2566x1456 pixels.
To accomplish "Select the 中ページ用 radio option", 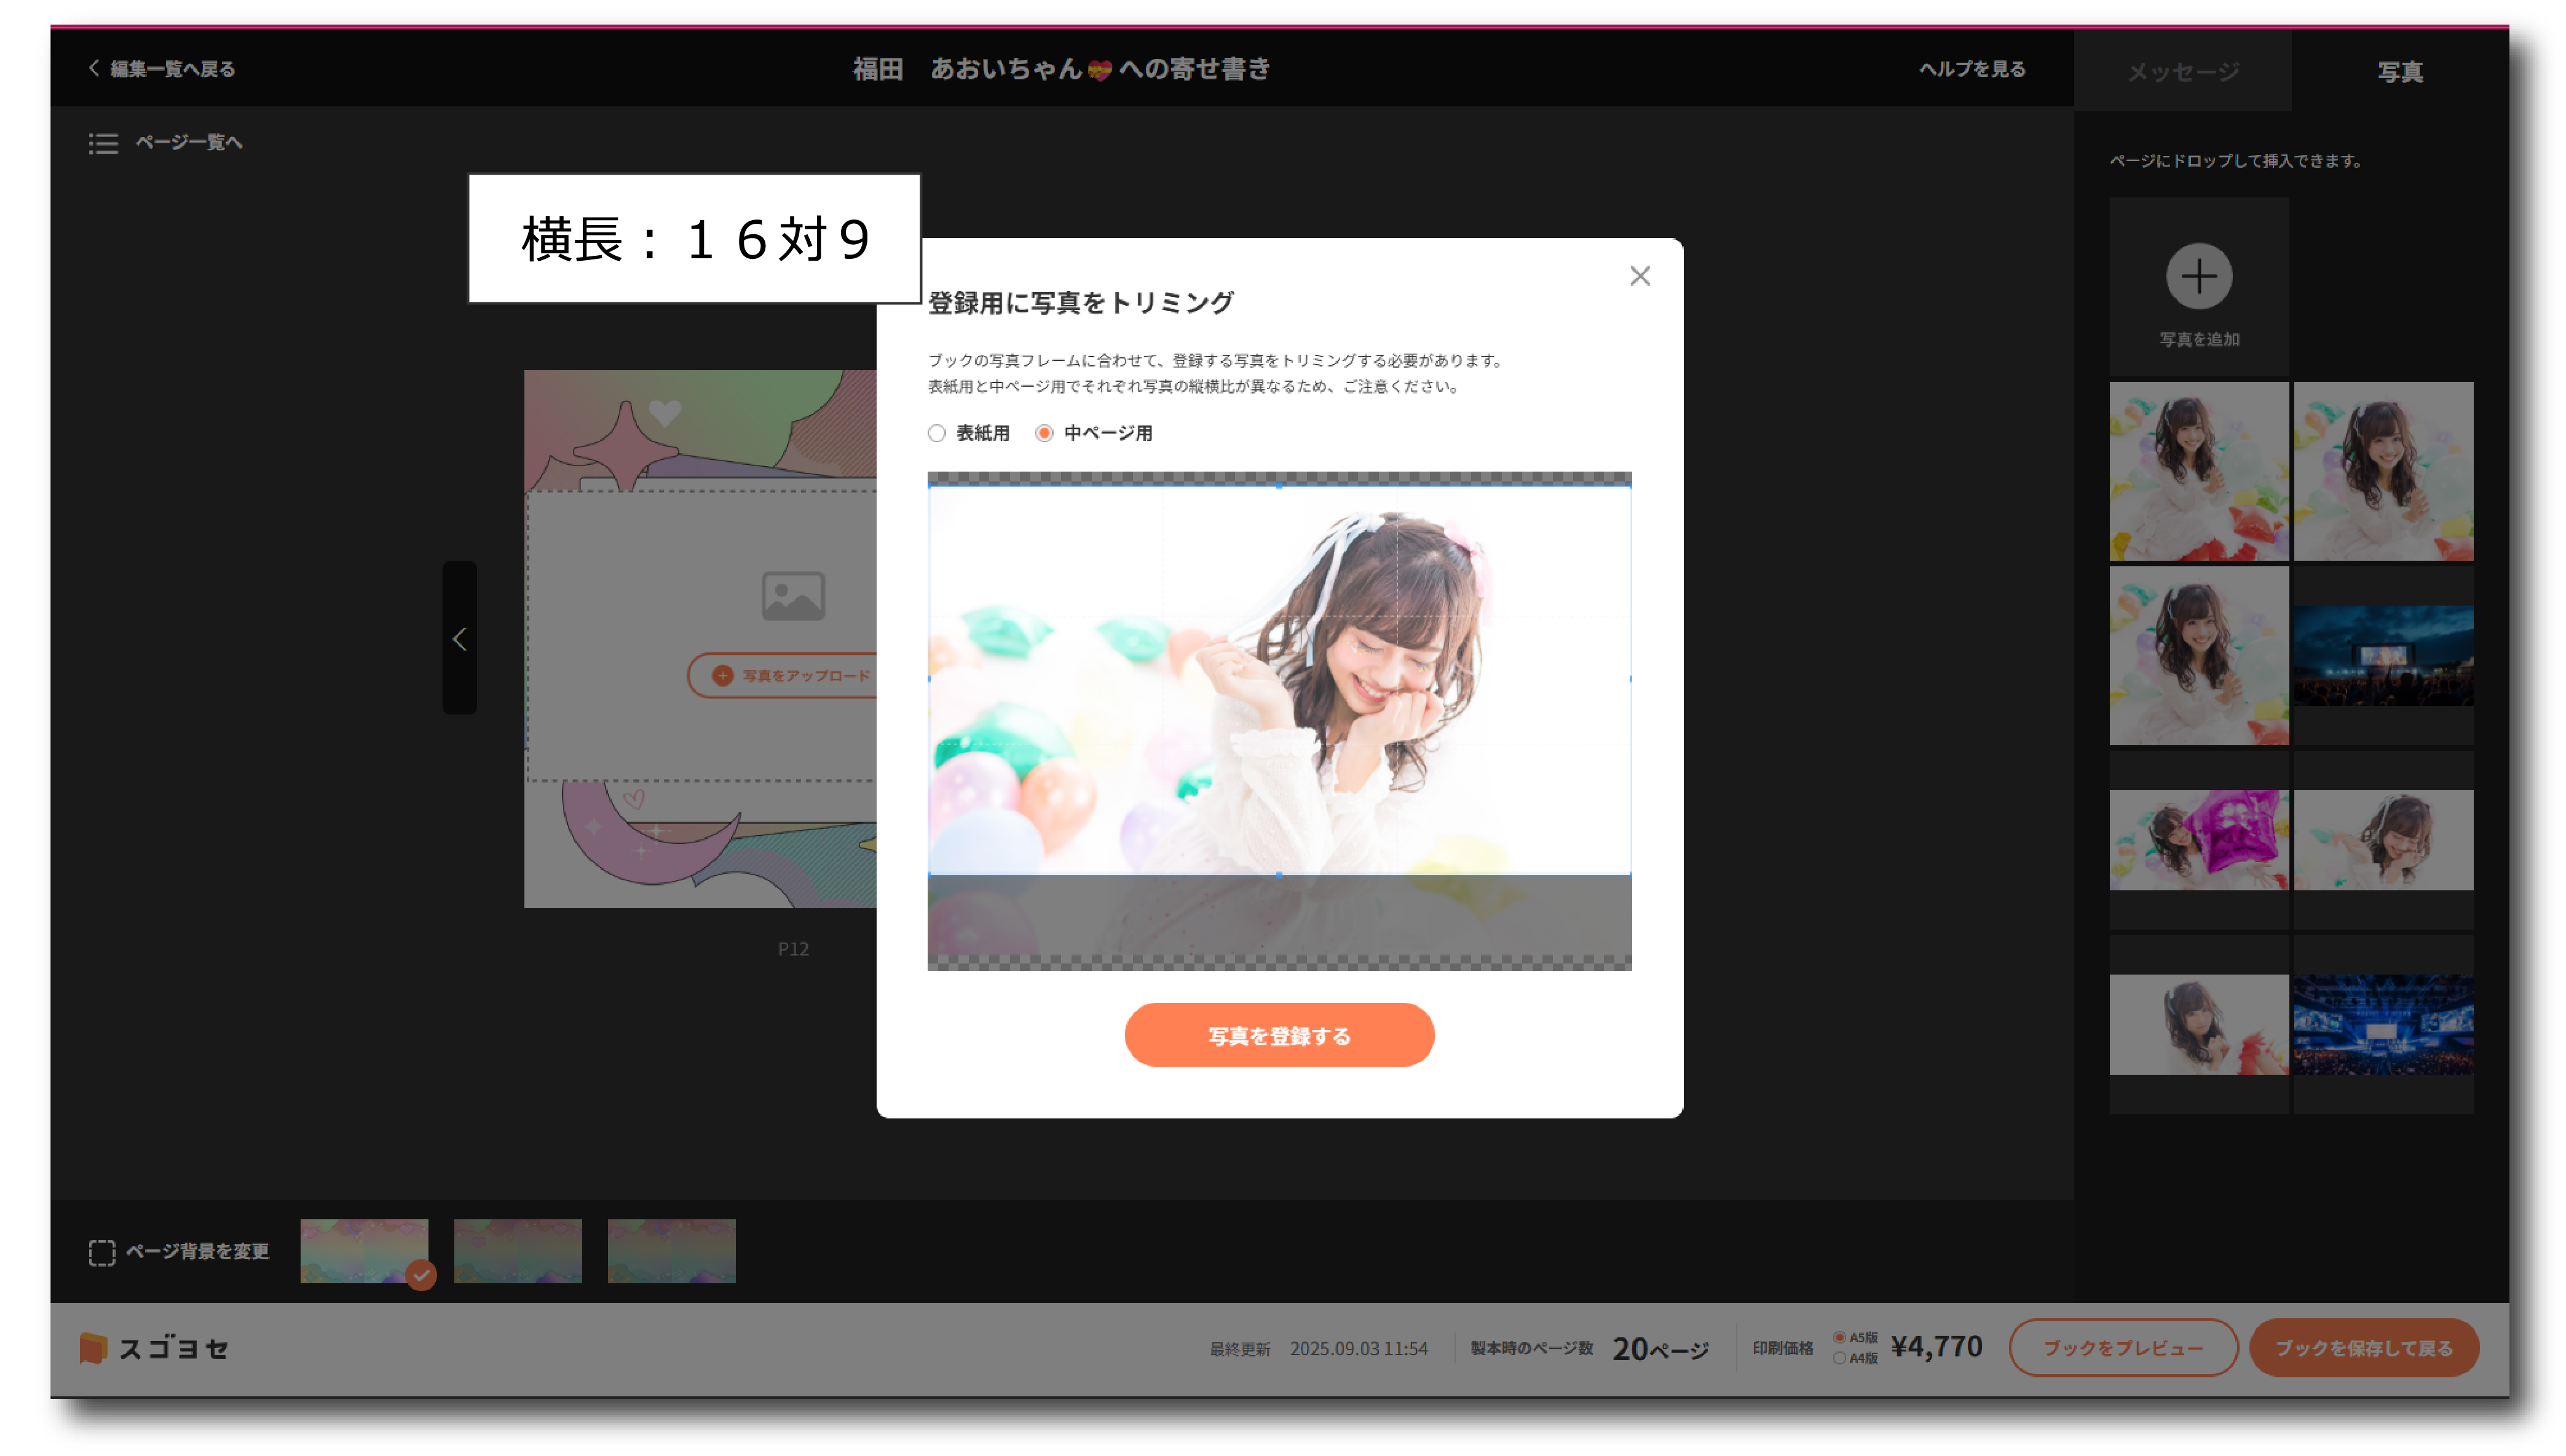I will click(1046, 433).
